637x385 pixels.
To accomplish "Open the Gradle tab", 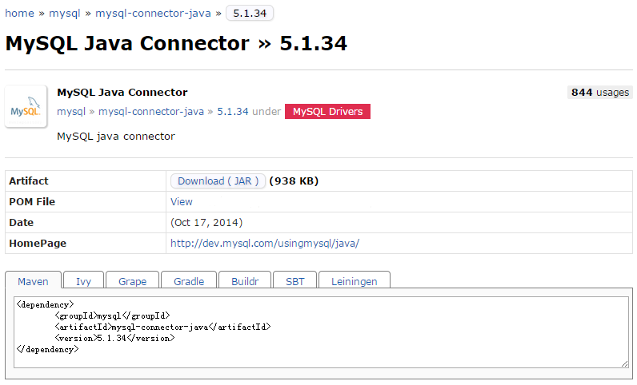I will [189, 281].
